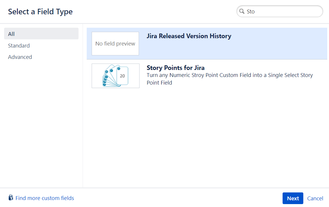Click the card numbered 20 in the preview

(122, 76)
